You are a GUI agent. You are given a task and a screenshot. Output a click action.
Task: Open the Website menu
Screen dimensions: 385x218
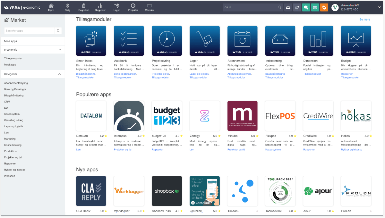click(150, 7)
